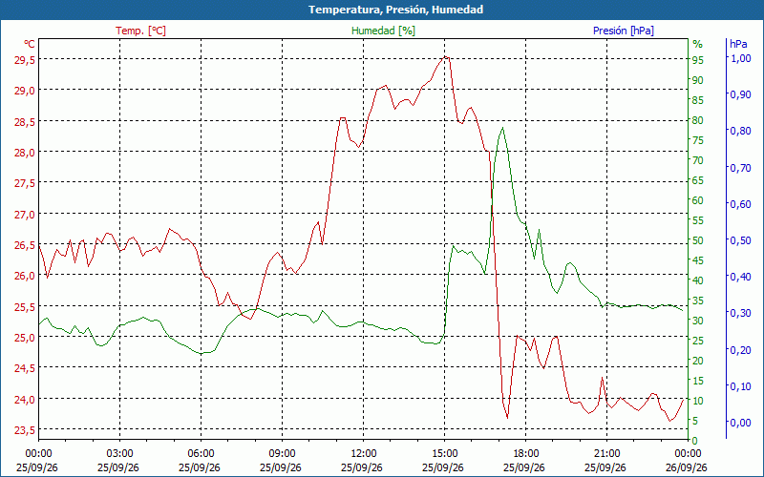Click humidity axis value '15'

698,381
